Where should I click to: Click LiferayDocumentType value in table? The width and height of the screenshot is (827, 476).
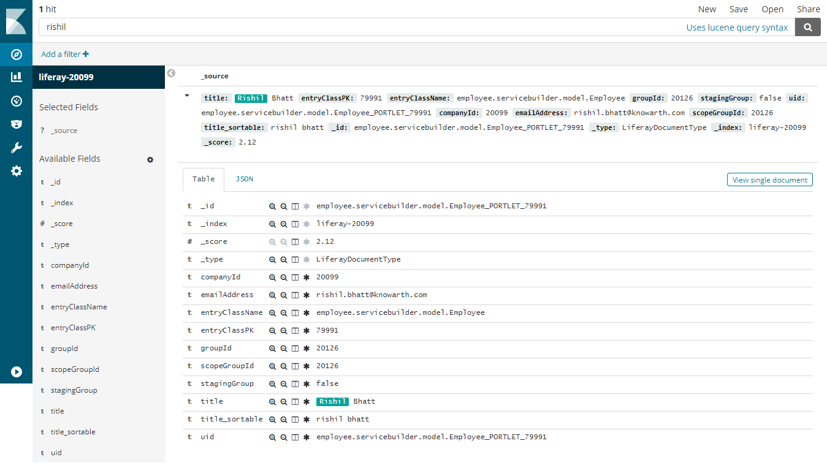pos(359,260)
